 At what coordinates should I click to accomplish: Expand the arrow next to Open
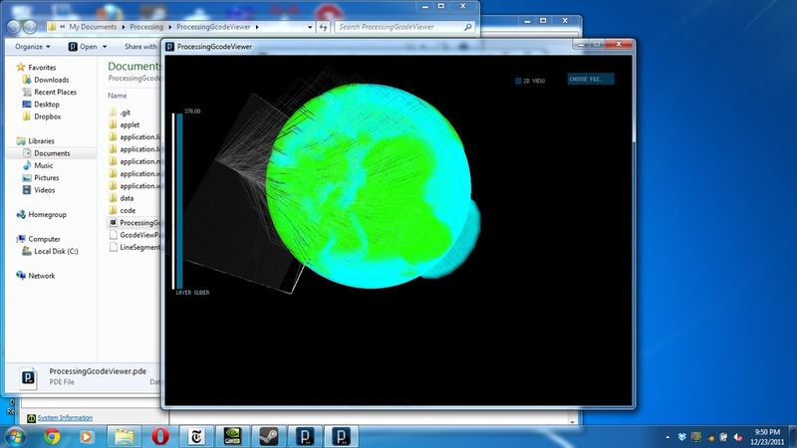105,46
